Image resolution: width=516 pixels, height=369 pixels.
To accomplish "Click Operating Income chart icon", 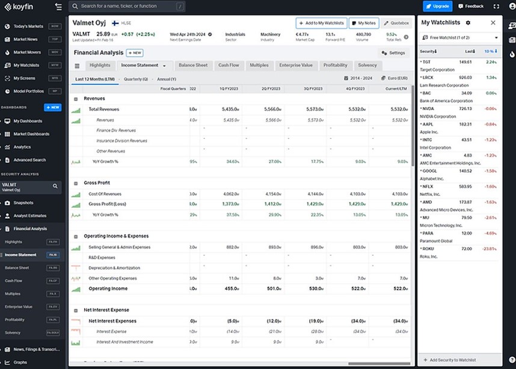I will click(x=76, y=290).
